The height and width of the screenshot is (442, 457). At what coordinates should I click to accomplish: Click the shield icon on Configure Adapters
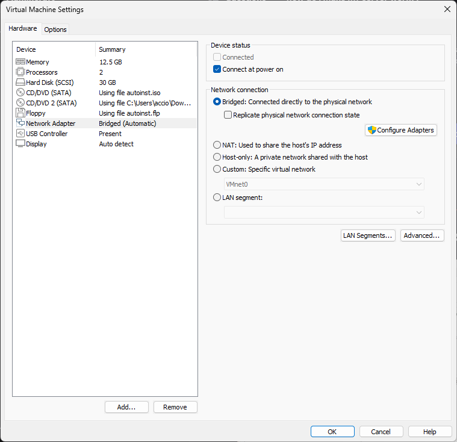coord(372,130)
